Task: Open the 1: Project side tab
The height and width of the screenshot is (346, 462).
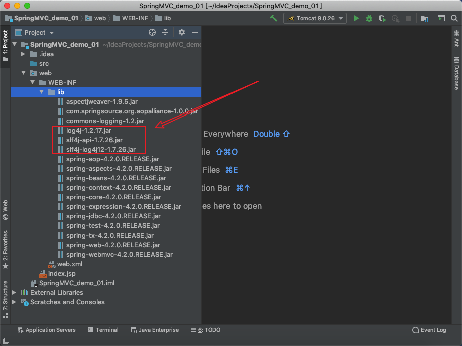Action: [x=5, y=46]
